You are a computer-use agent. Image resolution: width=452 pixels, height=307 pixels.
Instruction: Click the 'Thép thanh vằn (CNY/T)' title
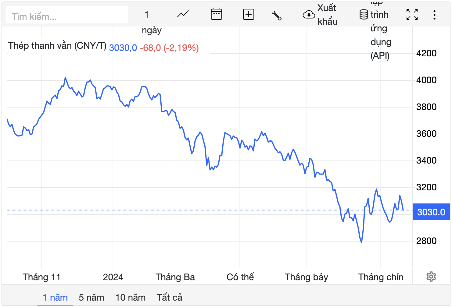point(57,46)
